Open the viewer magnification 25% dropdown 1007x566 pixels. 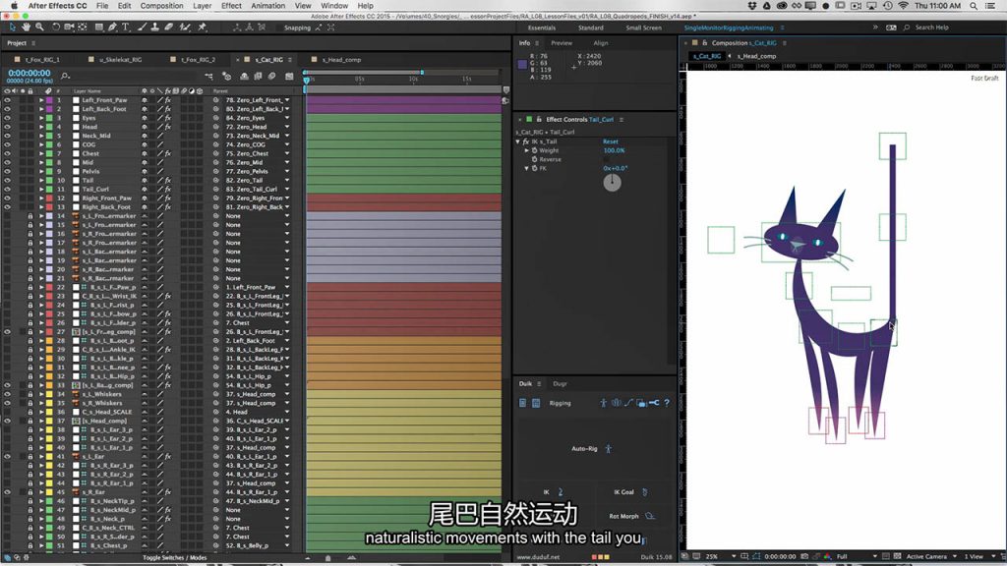click(x=720, y=556)
